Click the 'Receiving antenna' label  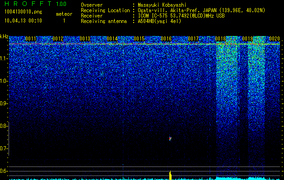[104, 21]
